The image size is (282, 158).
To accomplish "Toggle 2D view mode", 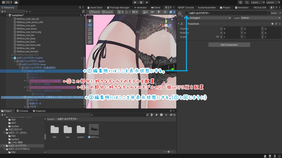I will [152, 12].
